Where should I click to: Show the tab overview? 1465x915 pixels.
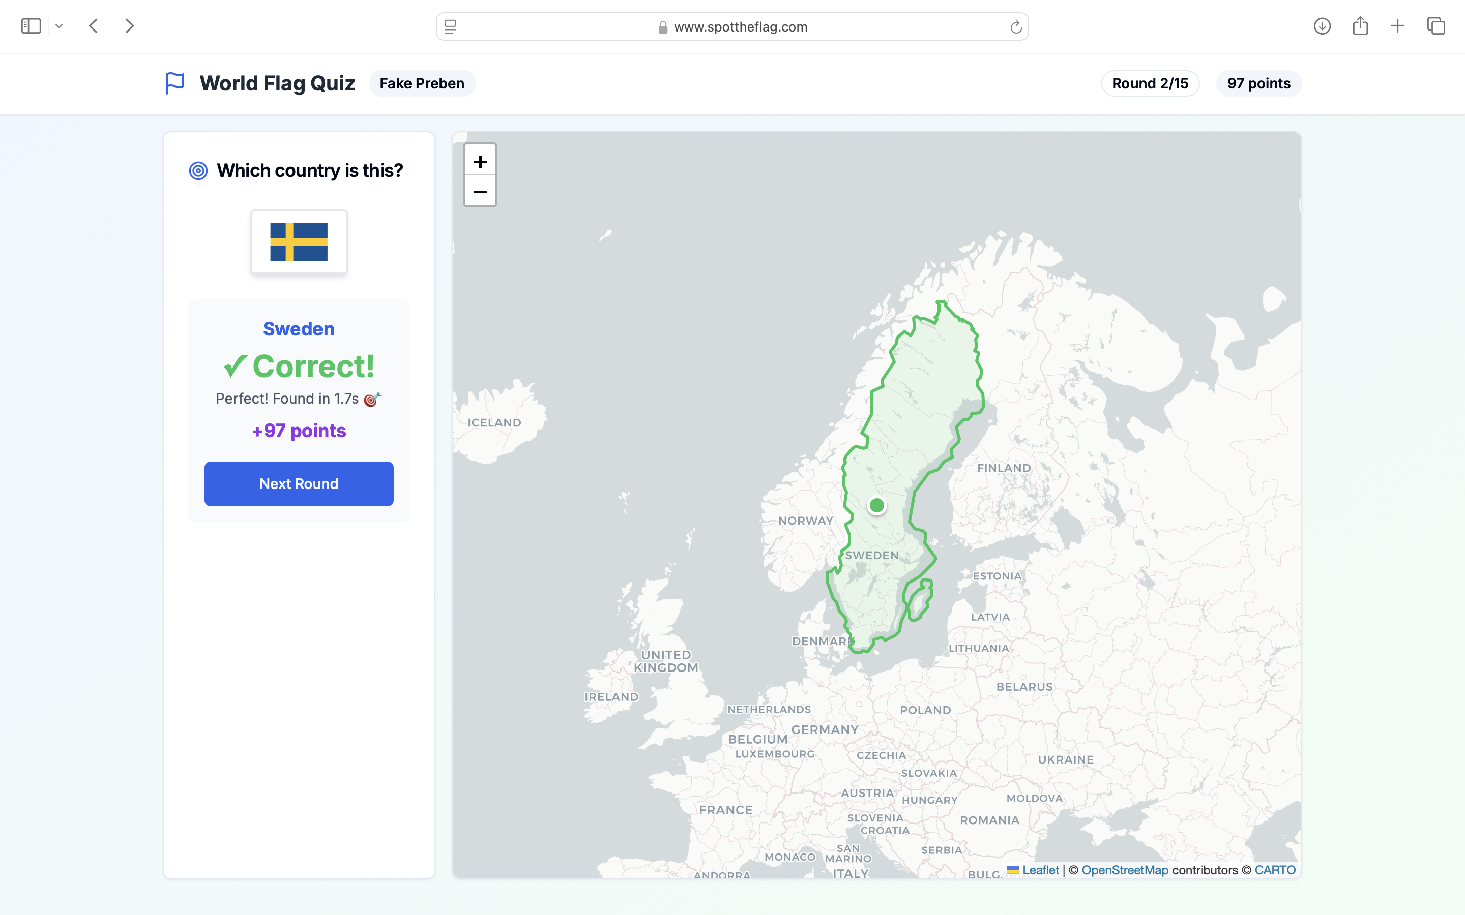1436,26
